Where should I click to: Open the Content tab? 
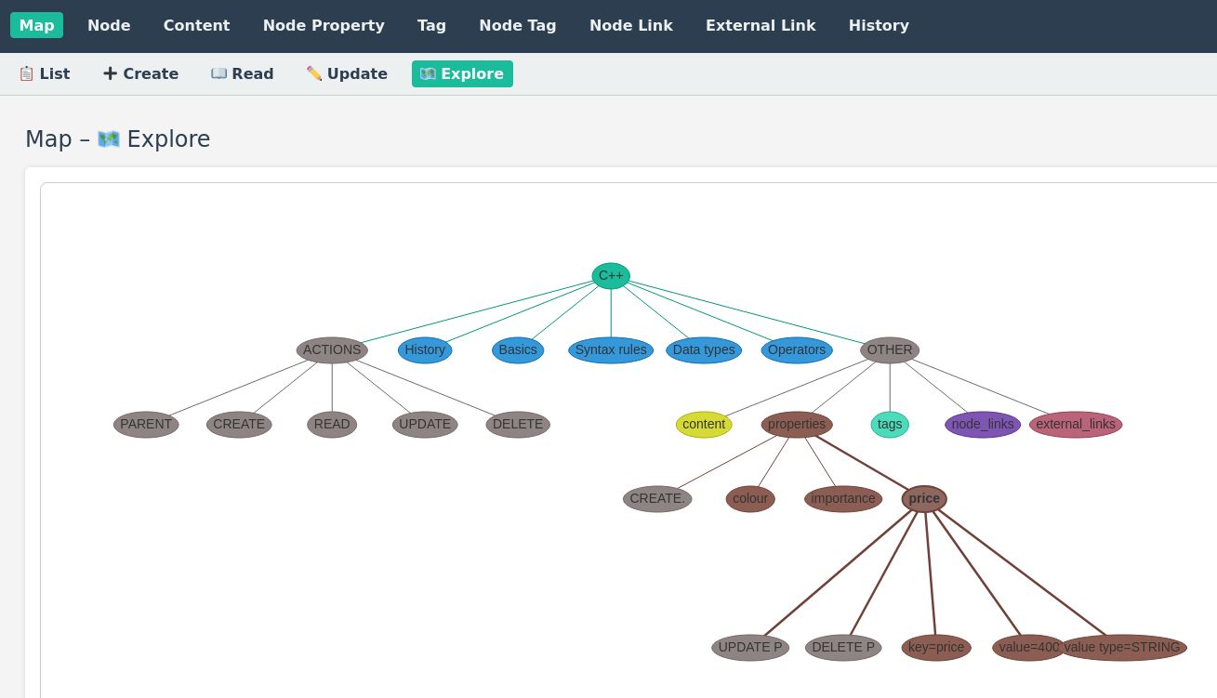pos(196,25)
